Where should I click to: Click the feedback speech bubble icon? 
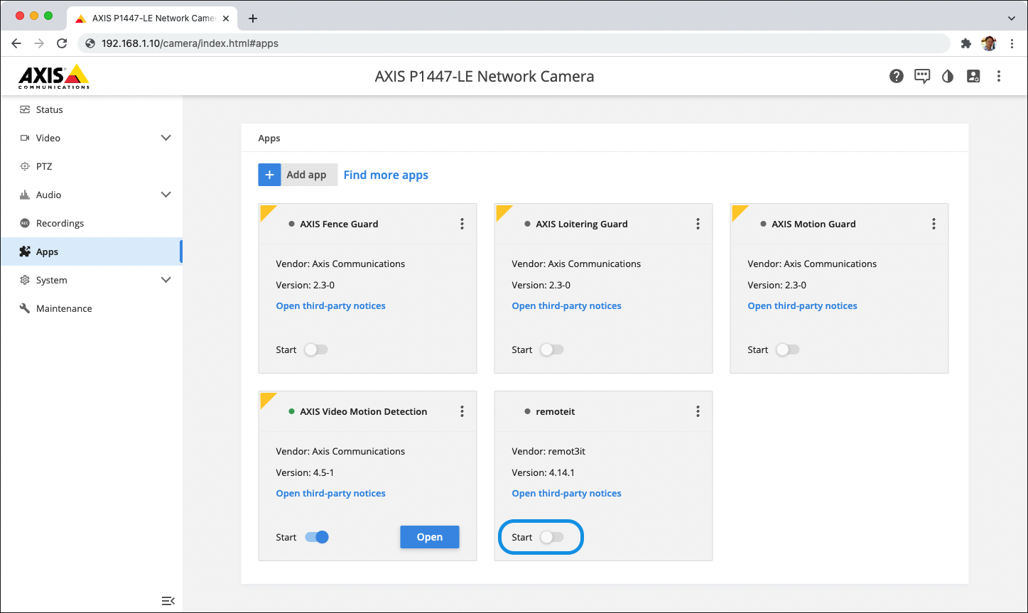click(x=922, y=76)
